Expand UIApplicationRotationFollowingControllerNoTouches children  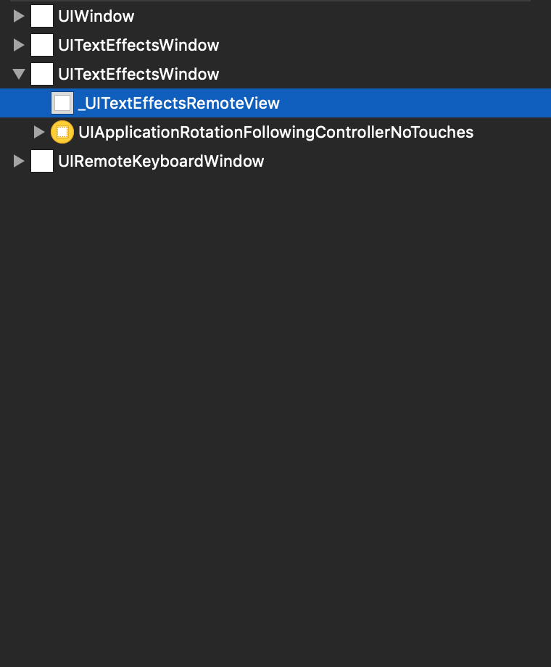coord(38,132)
